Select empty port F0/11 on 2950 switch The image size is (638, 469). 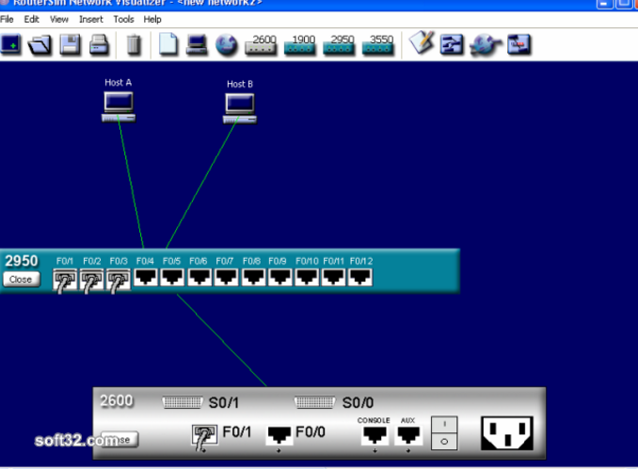pyautogui.click(x=334, y=278)
